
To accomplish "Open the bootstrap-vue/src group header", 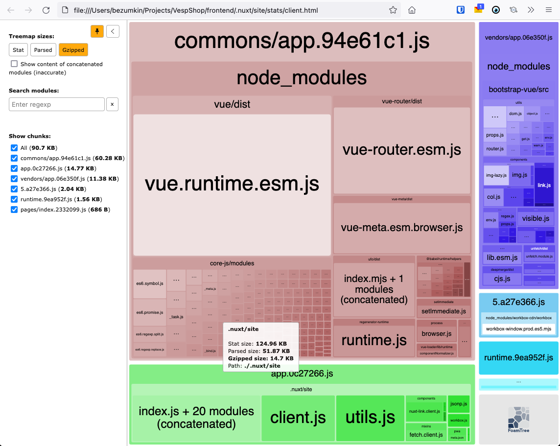I will (518, 90).
